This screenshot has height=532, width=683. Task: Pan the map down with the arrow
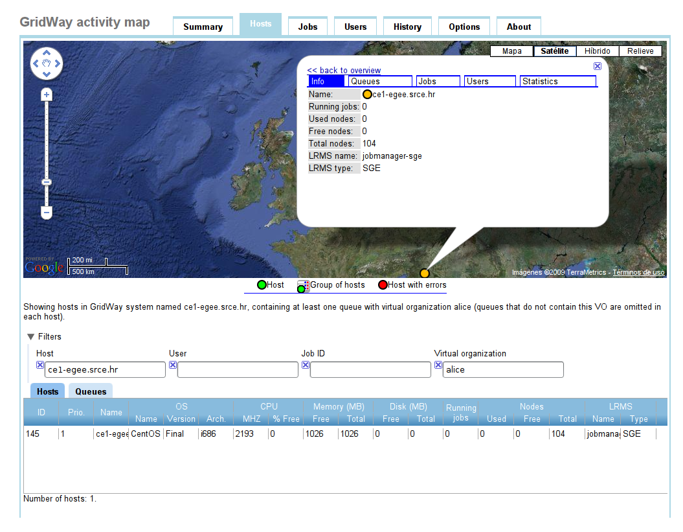click(x=47, y=75)
